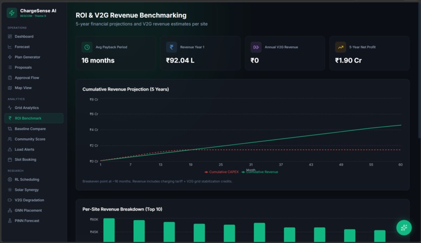Click the Grid Analytics pulse icon

tap(10, 108)
